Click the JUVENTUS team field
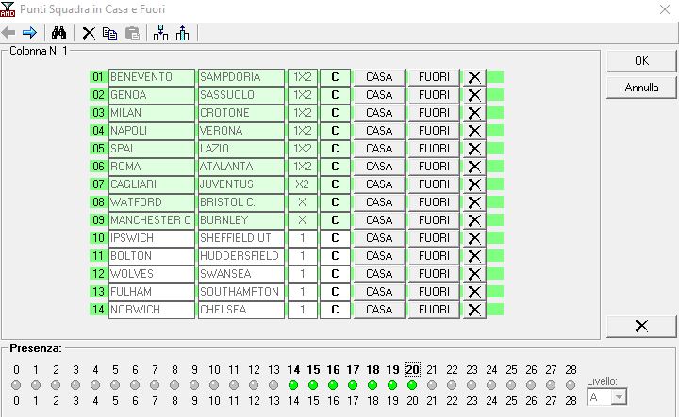 tap(241, 184)
